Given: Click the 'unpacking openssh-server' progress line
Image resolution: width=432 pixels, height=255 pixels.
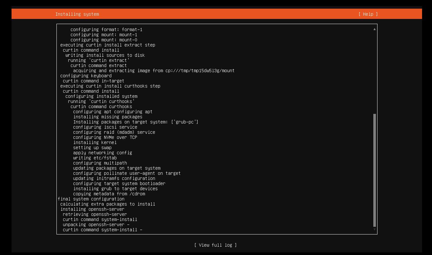Looking at the screenshot, I should coord(96,225).
